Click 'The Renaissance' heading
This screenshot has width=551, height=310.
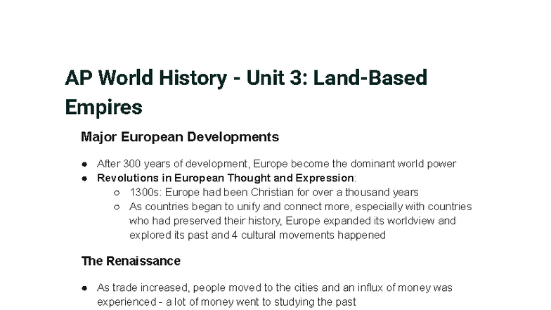coord(131,261)
